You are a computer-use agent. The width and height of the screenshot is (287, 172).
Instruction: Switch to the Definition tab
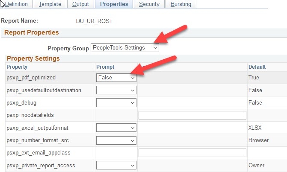point(16,4)
